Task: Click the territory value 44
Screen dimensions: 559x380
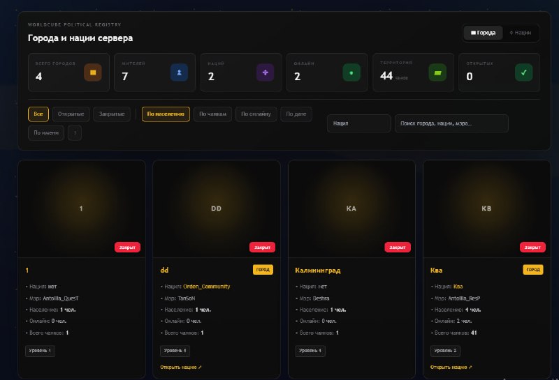Action: click(x=386, y=76)
